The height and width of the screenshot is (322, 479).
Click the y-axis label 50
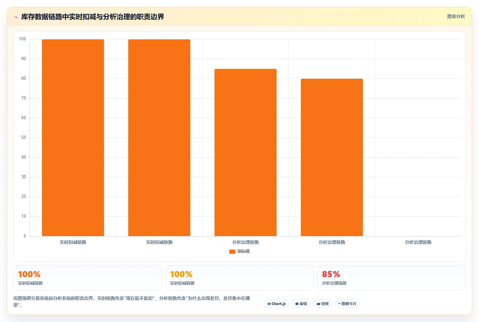[x=23, y=138]
